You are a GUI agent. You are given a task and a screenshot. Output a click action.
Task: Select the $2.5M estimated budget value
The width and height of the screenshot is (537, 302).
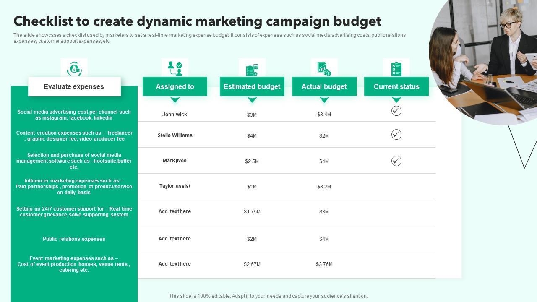point(252,161)
